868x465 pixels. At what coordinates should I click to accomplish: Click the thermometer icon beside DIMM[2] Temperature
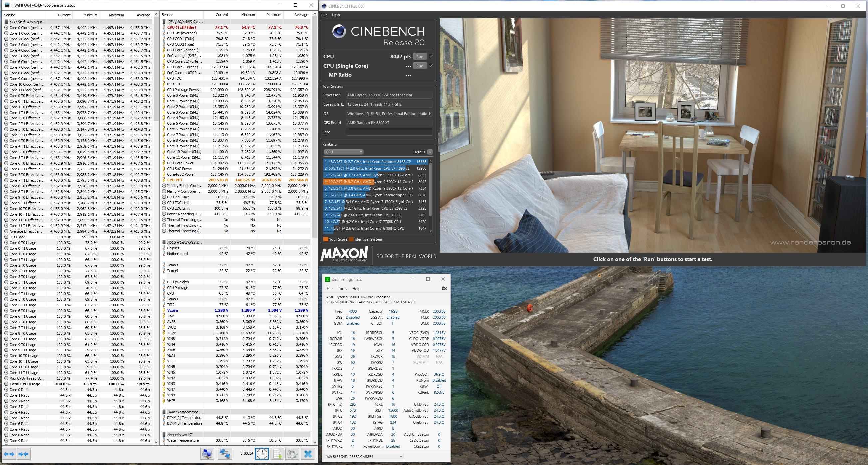[164, 418]
